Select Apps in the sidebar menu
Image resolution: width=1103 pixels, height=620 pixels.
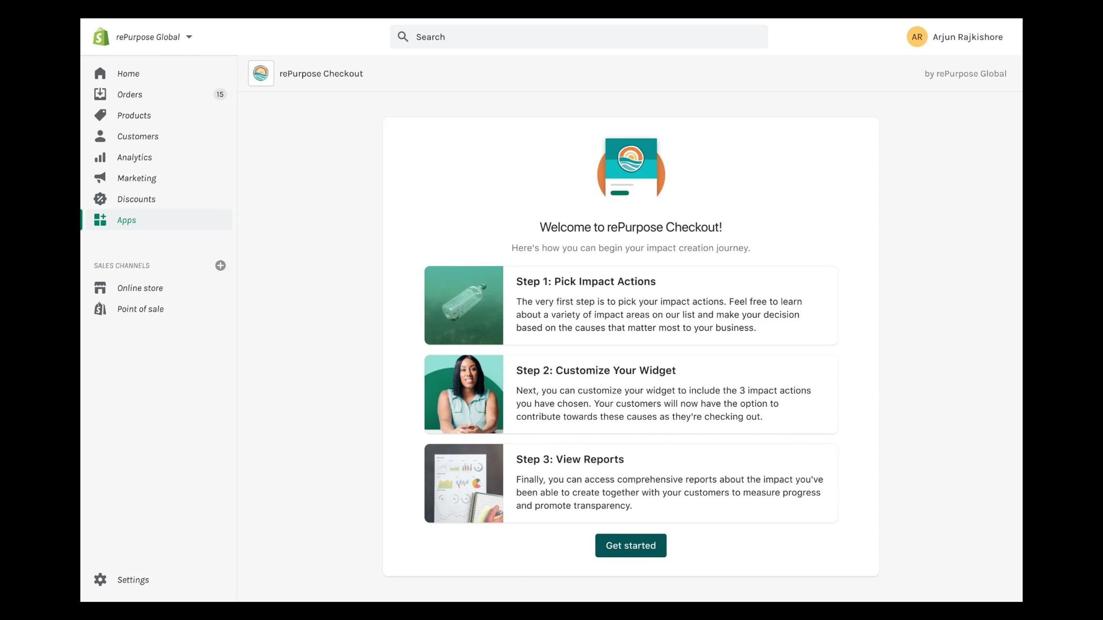point(127,220)
